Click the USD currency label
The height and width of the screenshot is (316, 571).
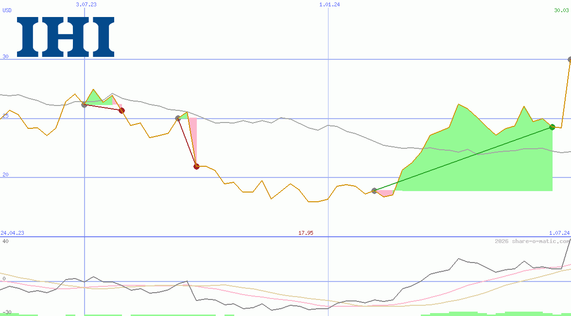pyautogui.click(x=6, y=11)
